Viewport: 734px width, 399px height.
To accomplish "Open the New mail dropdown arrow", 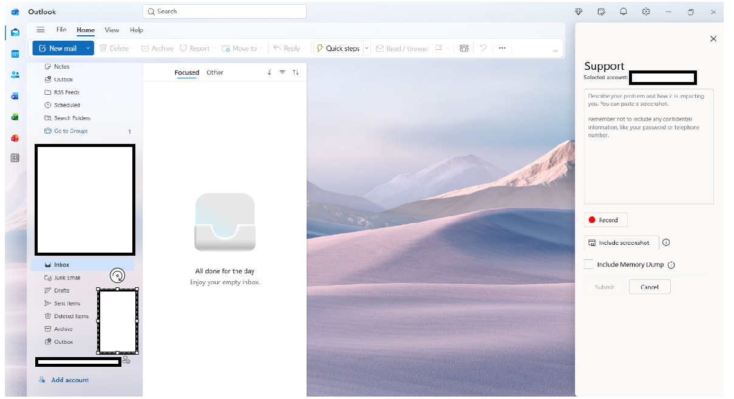I will [x=88, y=49].
